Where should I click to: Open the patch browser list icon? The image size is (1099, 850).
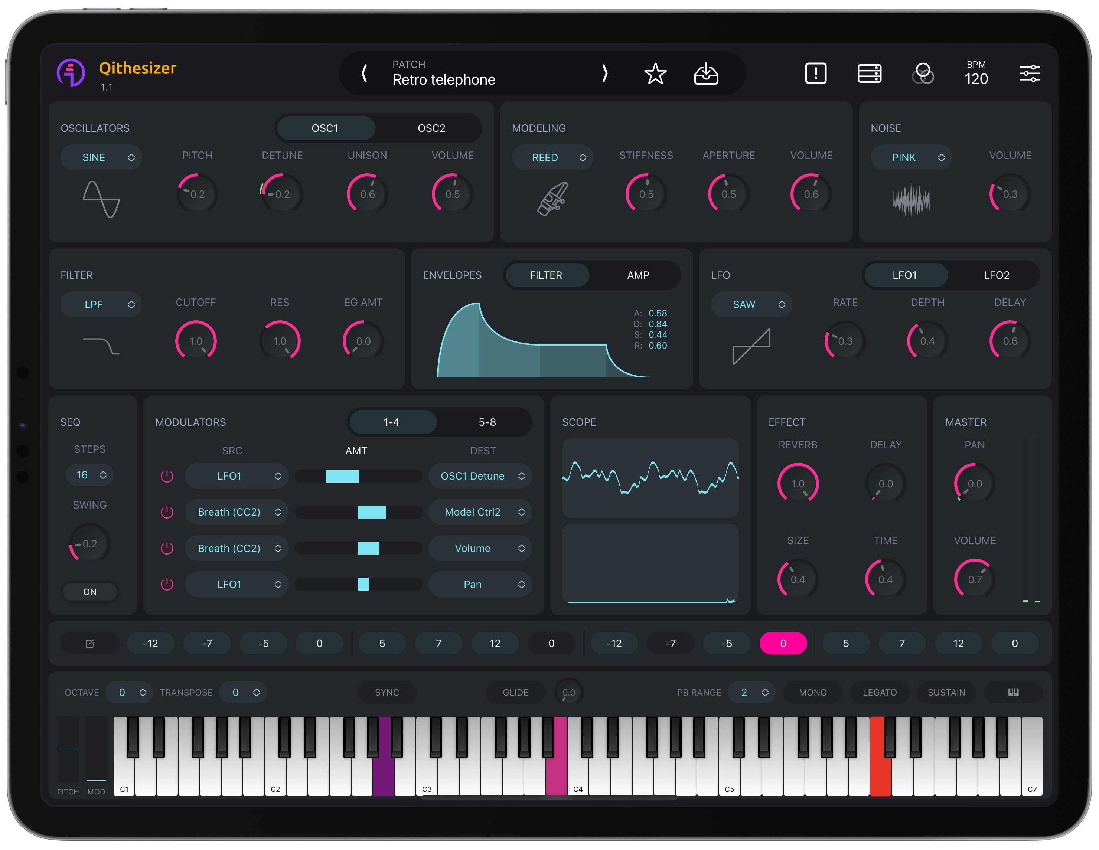[869, 73]
